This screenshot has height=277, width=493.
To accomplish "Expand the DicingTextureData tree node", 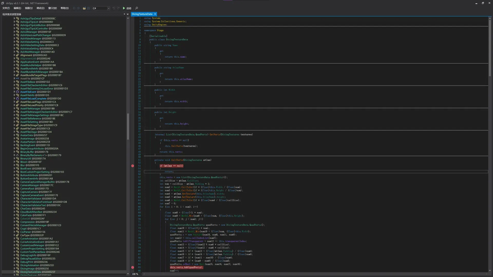I will coord(14,272).
